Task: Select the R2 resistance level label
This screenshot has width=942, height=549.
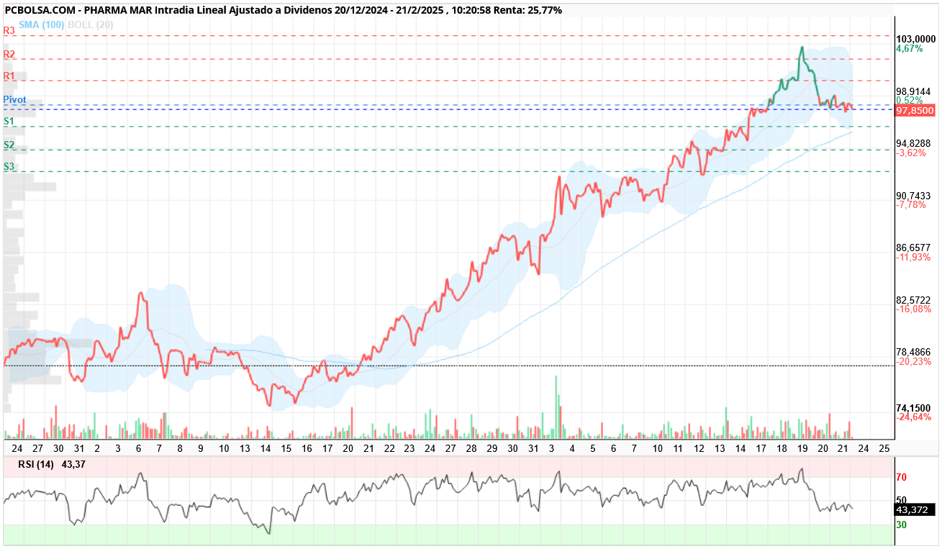Action: [9, 54]
